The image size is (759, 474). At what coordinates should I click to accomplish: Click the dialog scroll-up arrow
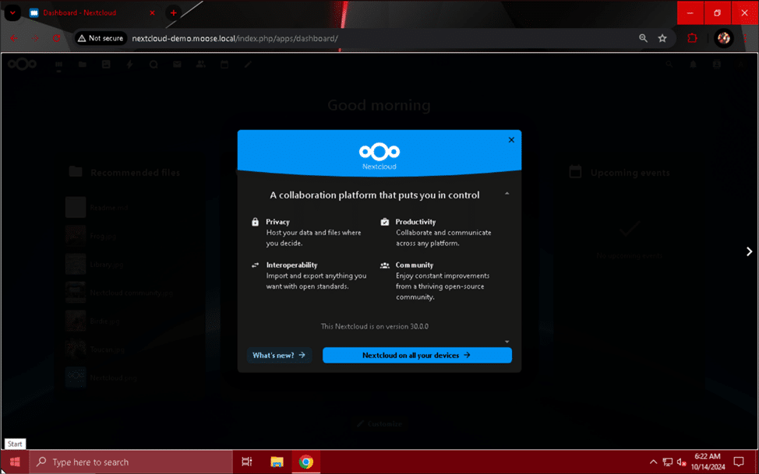pyautogui.click(x=507, y=194)
